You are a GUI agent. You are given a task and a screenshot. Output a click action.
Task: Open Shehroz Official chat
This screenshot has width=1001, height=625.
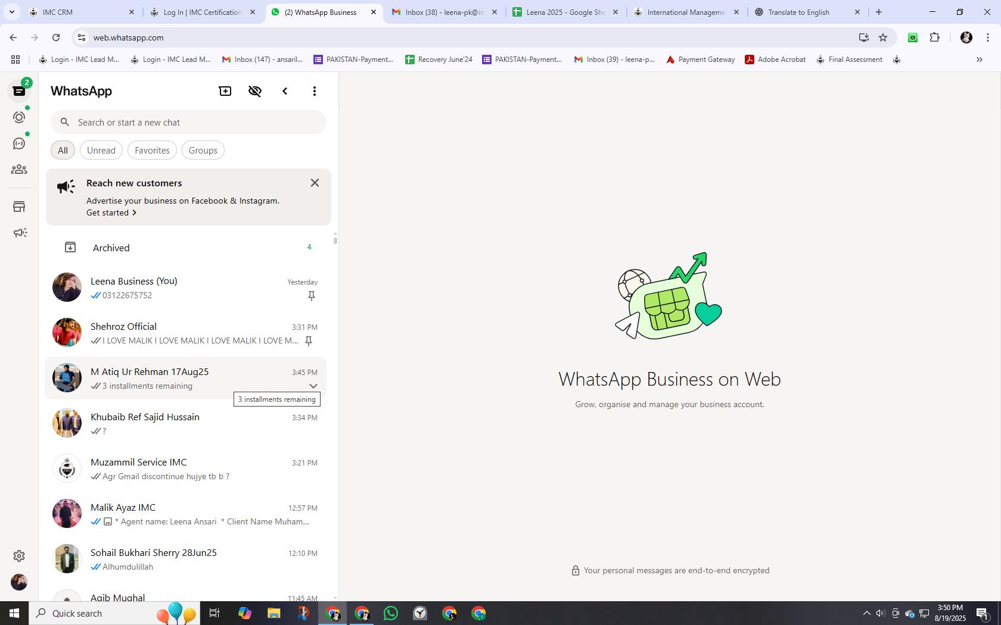[186, 333]
